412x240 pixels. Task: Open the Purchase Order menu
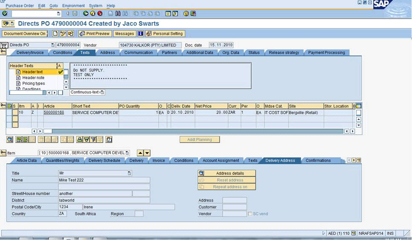coord(20,6)
